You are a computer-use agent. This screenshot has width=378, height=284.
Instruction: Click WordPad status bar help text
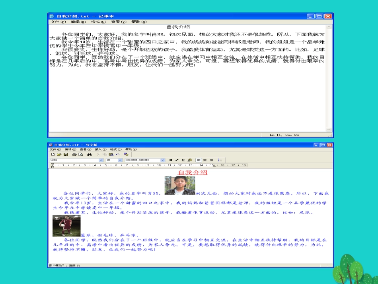[64, 265]
